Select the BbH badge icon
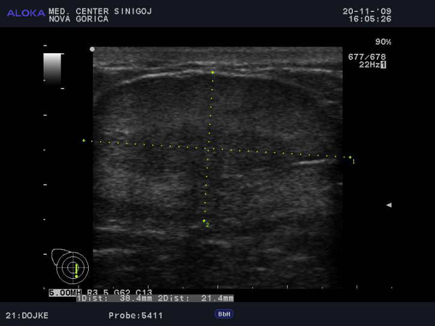Screen dimensions: 435x326 [224, 314]
